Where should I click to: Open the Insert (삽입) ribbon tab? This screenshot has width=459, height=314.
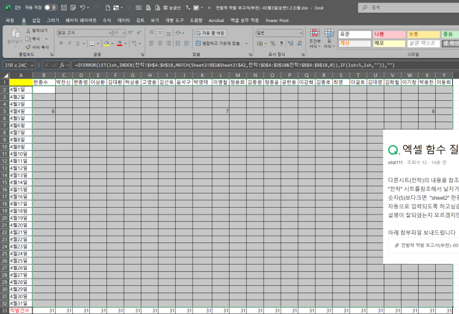click(x=36, y=20)
